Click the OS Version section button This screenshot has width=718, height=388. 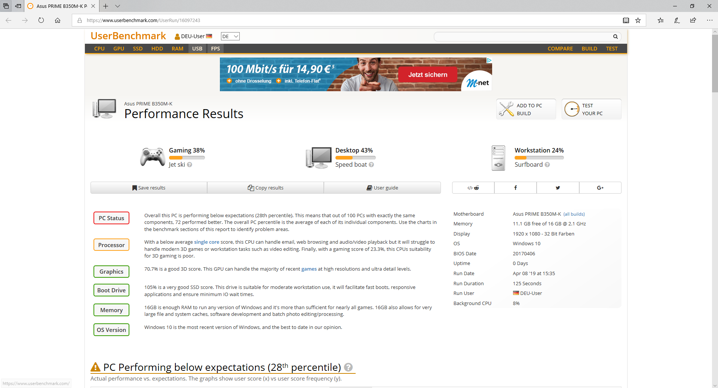point(111,330)
